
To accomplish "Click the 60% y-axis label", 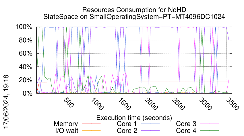I will coord(26,54).
